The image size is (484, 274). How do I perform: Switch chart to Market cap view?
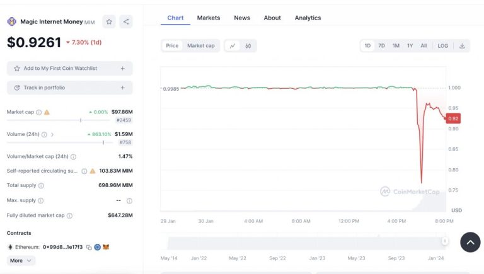tap(201, 45)
